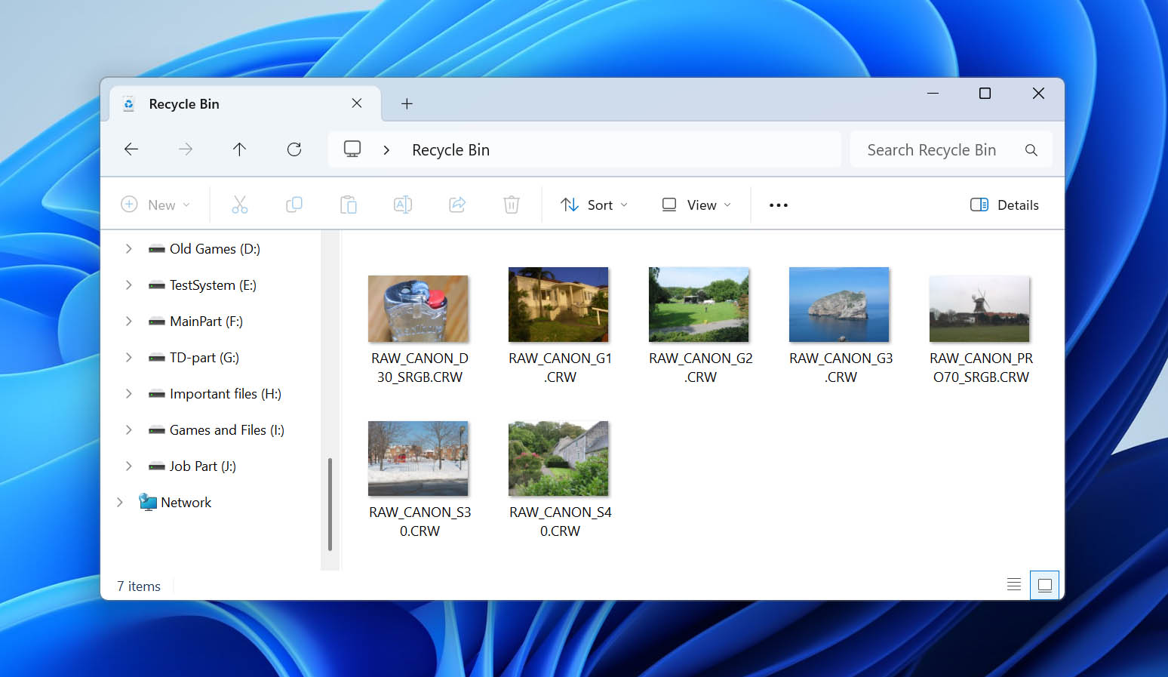The image size is (1168, 677).
Task: Go forward with the right arrow
Action: pyautogui.click(x=186, y=149)
